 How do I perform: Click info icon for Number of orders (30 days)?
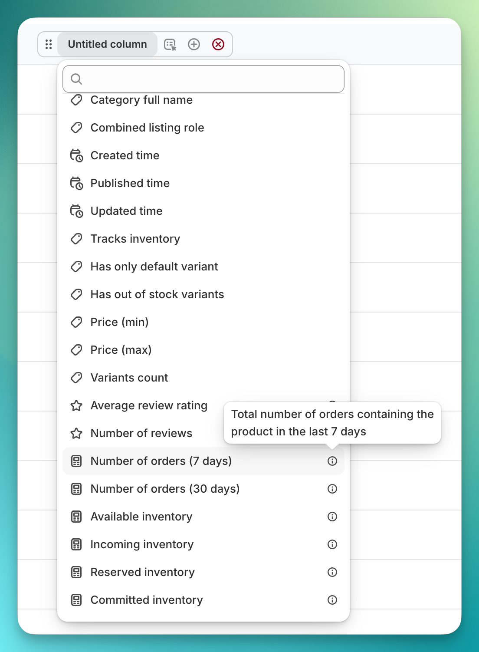(332, 489)
